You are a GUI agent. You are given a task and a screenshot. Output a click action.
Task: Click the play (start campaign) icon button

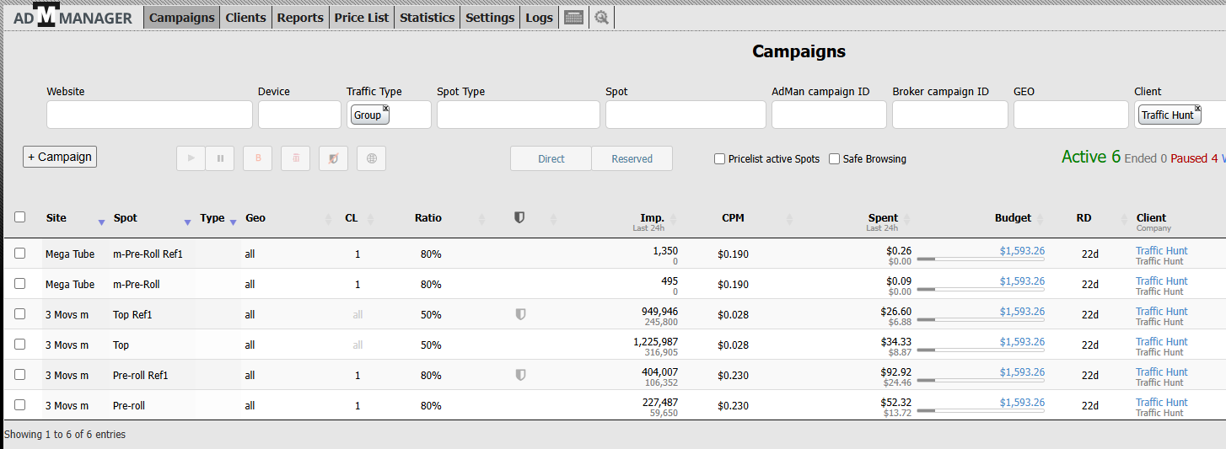(x=191, y=158)
